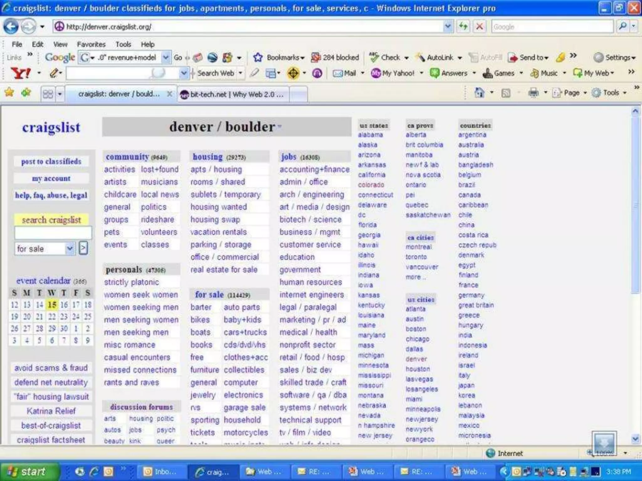
Task: Click the page vertical scrollbar down arrow
Action: (635, 439)
